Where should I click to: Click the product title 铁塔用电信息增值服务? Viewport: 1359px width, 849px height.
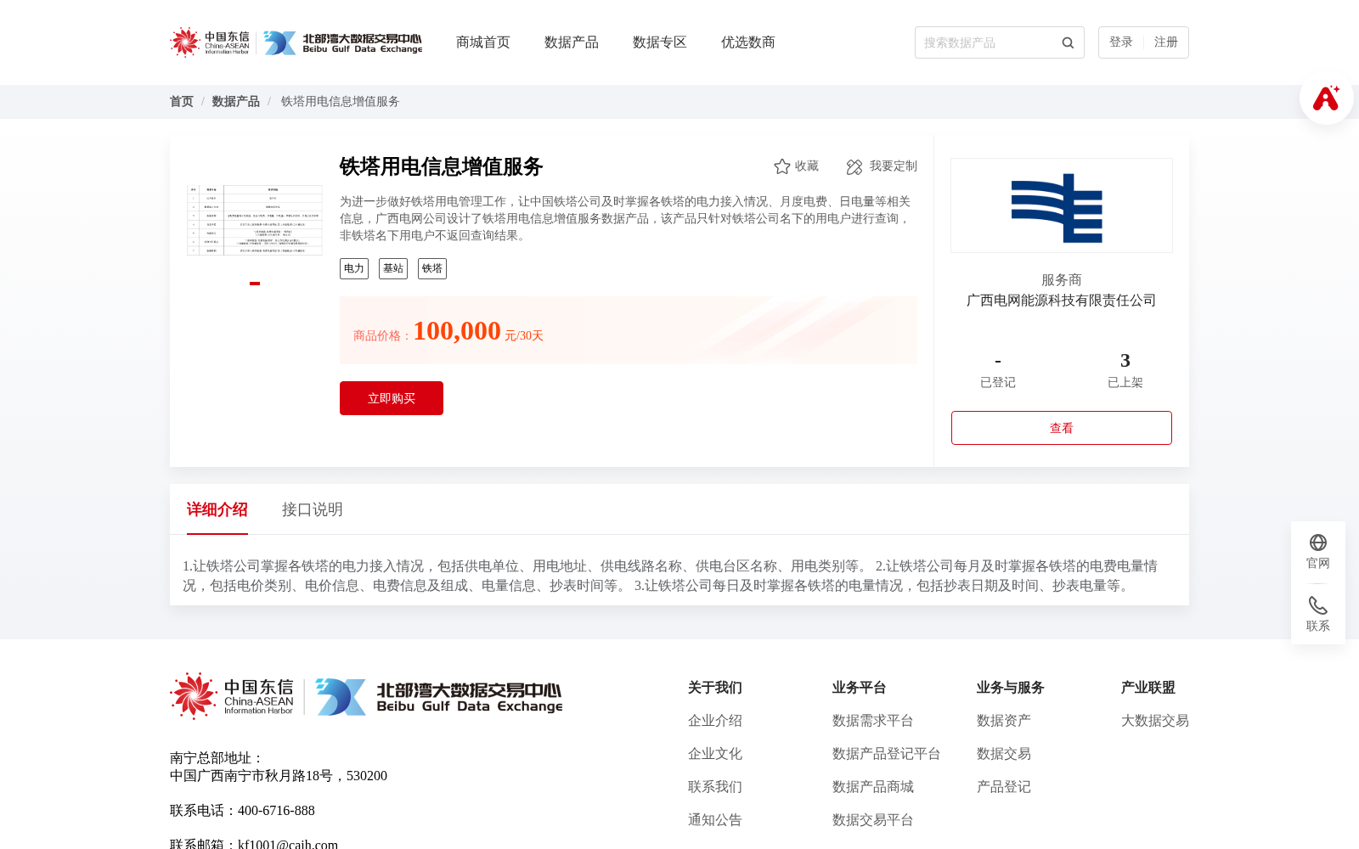click(x=442, y=167)
